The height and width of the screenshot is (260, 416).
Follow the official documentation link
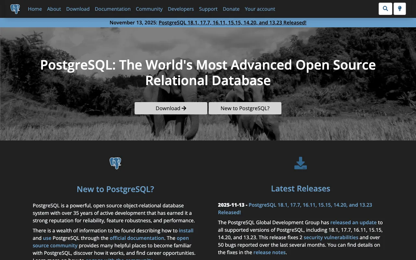[x=137, y=238]
